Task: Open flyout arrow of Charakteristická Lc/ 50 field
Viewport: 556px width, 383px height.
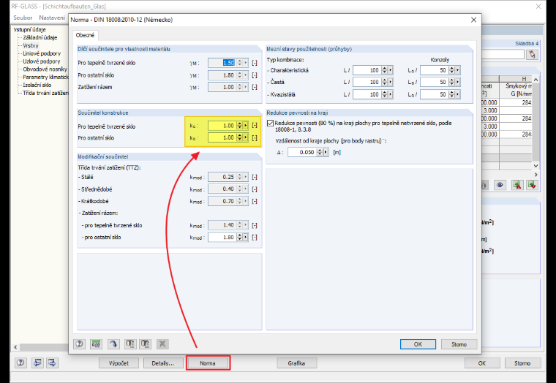Action: (x=458, y=70)
